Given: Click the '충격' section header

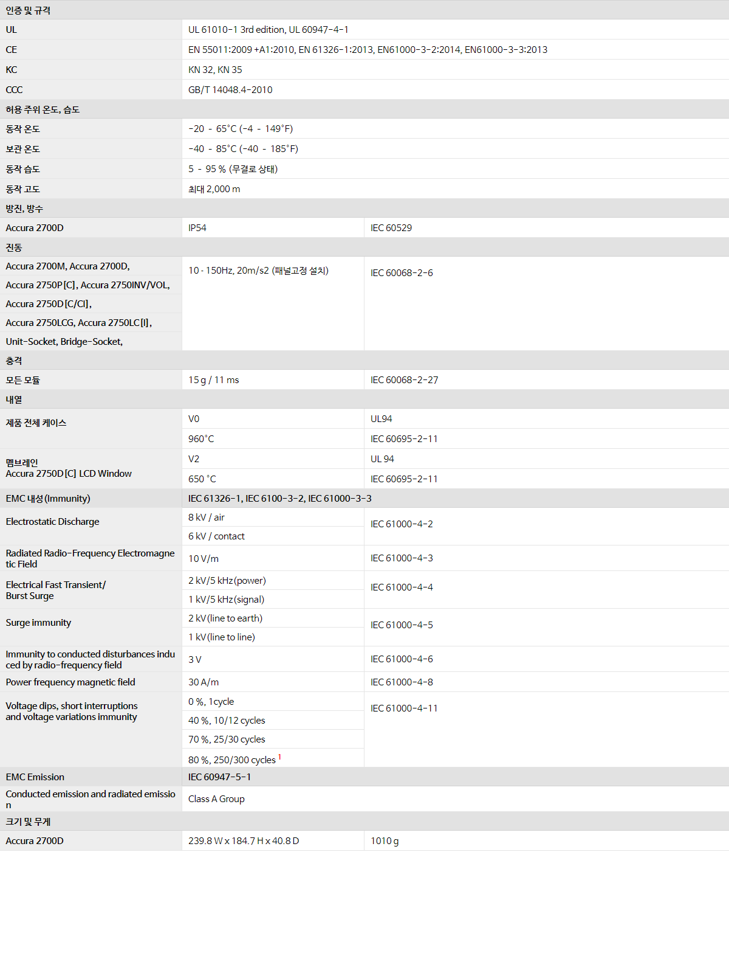Looking at the screenshot, I should tap(364, 361).
